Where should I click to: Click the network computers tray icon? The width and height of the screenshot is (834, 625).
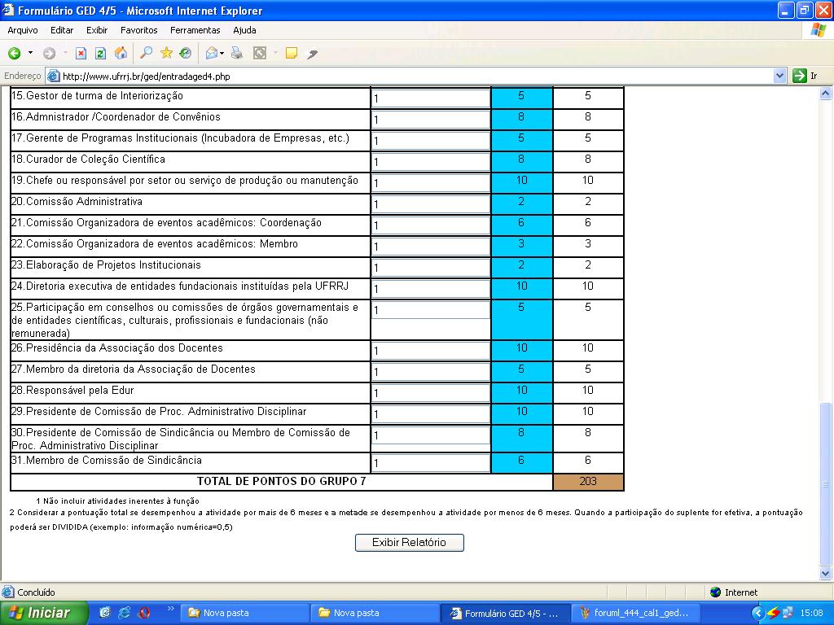click(x=788, y=614)
